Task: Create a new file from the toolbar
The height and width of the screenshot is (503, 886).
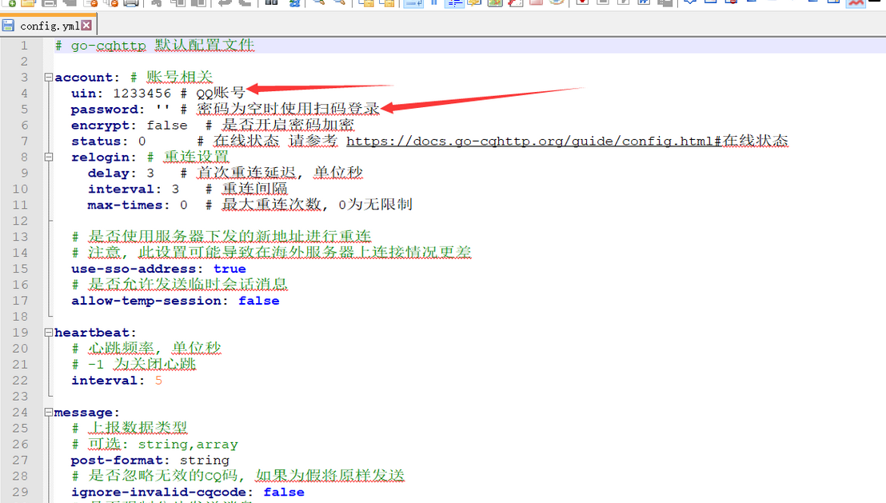Action: point(11,5)
